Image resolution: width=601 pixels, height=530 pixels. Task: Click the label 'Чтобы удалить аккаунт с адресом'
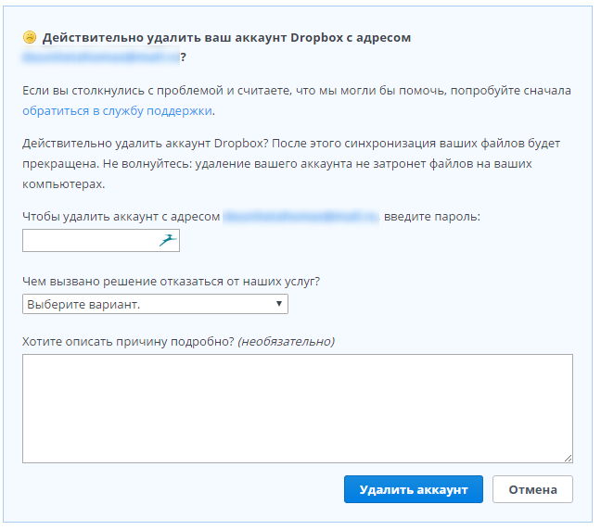(x=121, y=216)
